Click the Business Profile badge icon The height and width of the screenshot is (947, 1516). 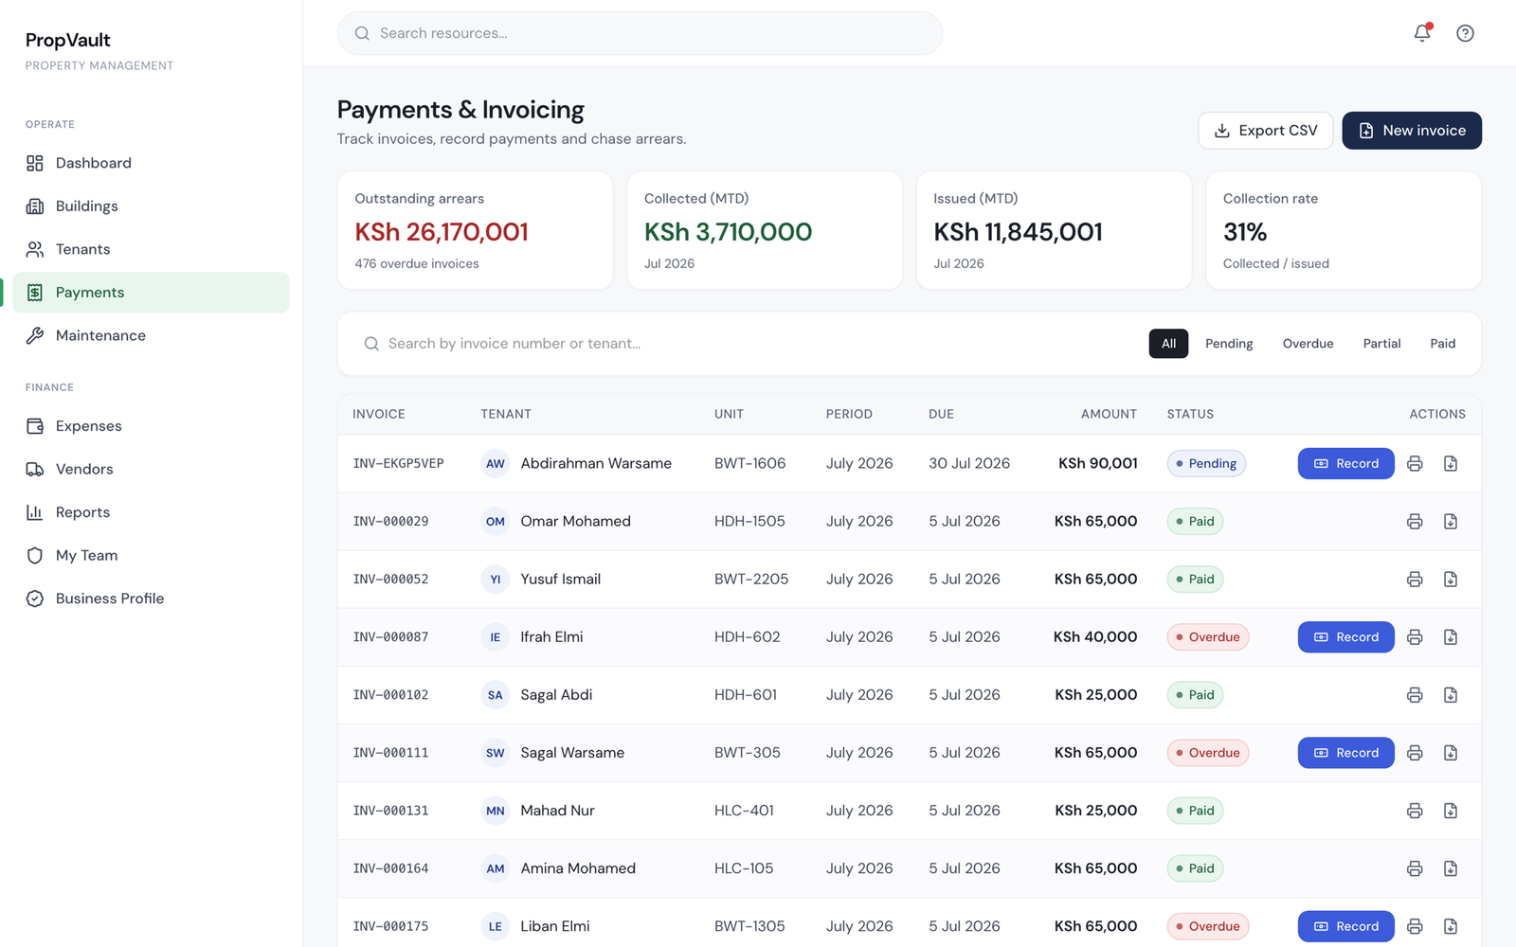coord(35,599)
